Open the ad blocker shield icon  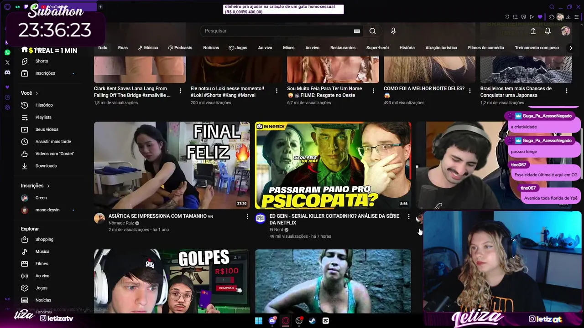(523, 17)
